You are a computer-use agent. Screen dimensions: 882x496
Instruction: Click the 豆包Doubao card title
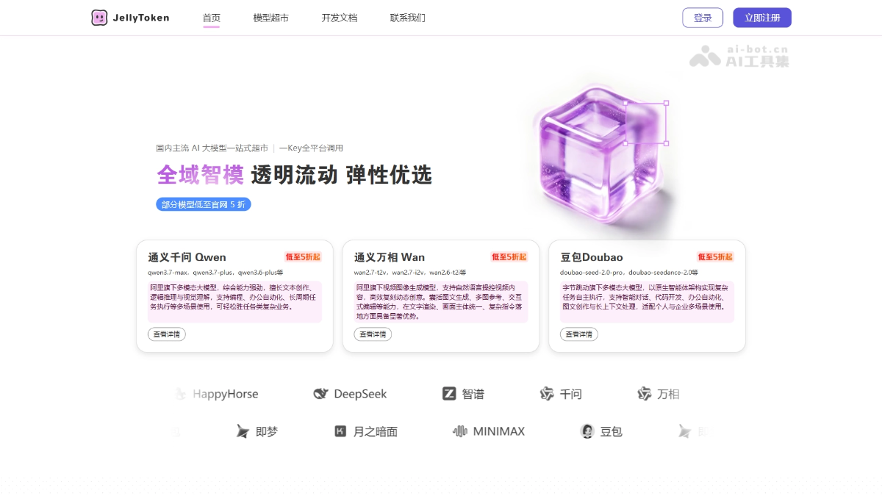point(592,257)
